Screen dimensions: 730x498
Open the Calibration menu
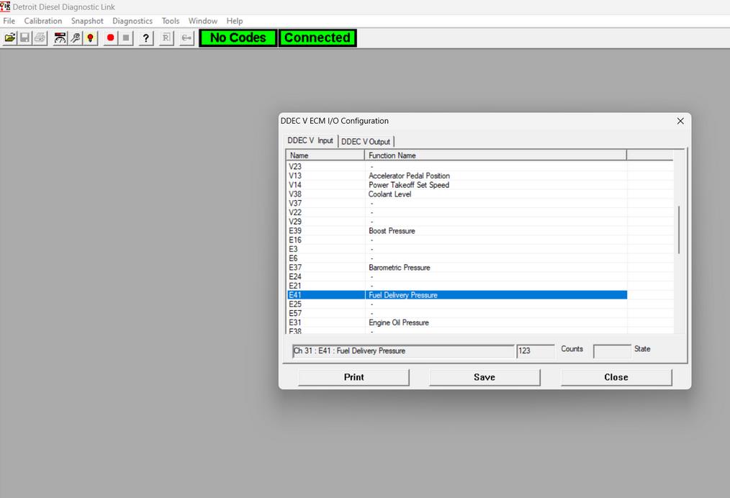point(43,21)
